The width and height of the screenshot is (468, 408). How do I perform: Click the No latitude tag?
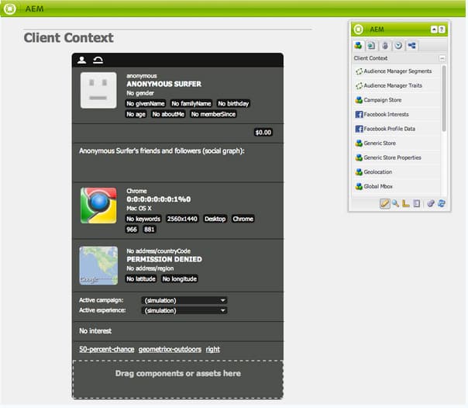pyautogui.click(x=141, y=279)
